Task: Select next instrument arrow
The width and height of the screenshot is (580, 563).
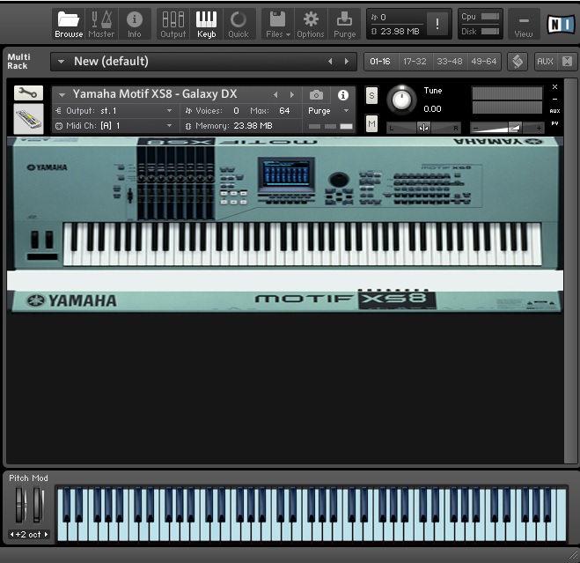Action: point(292,95)
